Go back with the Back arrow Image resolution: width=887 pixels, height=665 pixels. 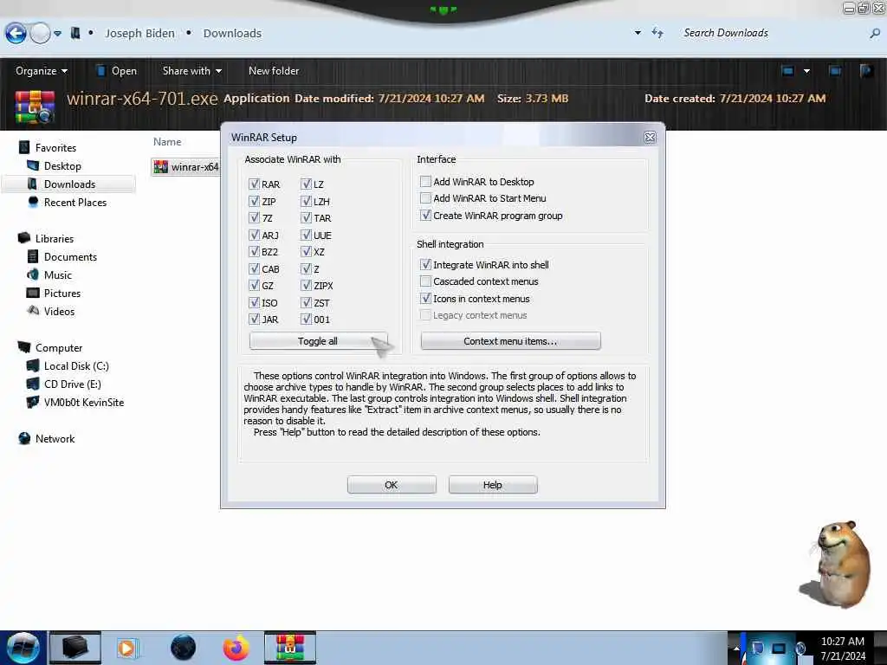tap(16, 34)
